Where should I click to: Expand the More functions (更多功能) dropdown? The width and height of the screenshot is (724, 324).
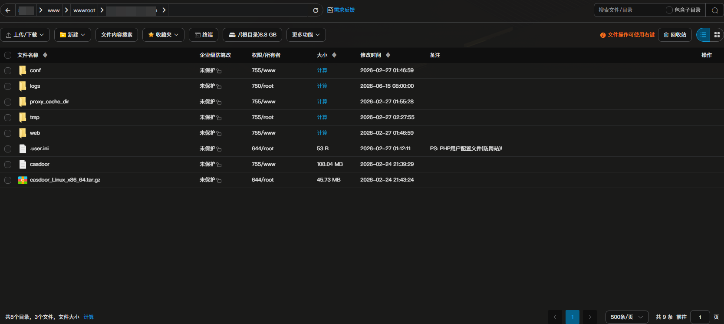306,35
